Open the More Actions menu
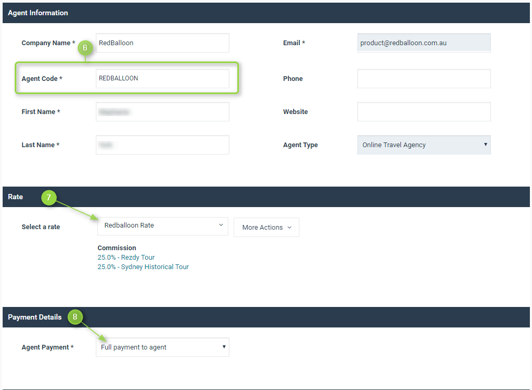The height and width of the screenshot is (390, 532). pyautogui.click(x=266, y=228)
